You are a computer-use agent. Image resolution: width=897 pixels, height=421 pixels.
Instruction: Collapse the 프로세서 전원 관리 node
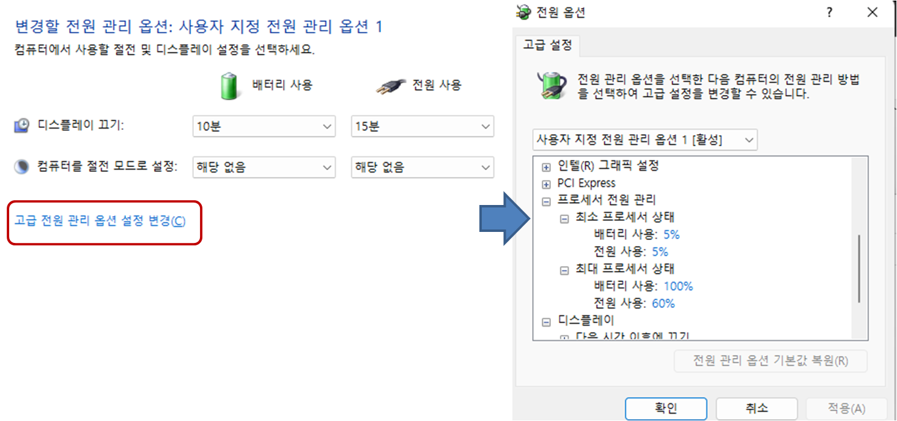546,201
